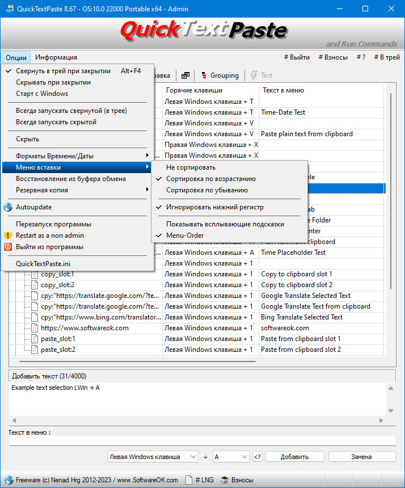The width and height of the screenshot is (405, 488).
Task: Click # В трей link
Action: [387, 57]
